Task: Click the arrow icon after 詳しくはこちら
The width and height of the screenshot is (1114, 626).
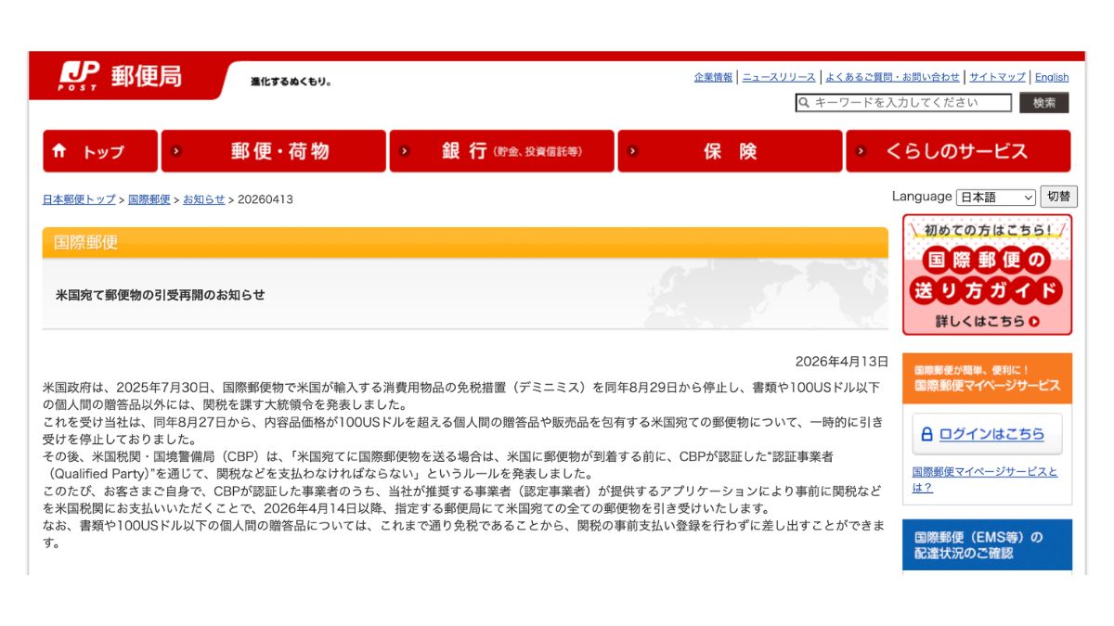Action: point(1034,321)
